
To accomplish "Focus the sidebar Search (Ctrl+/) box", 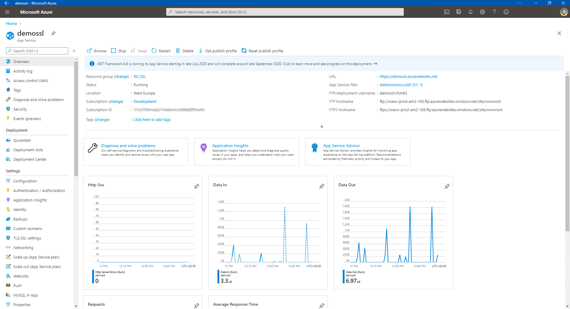I will coord(37,51).
